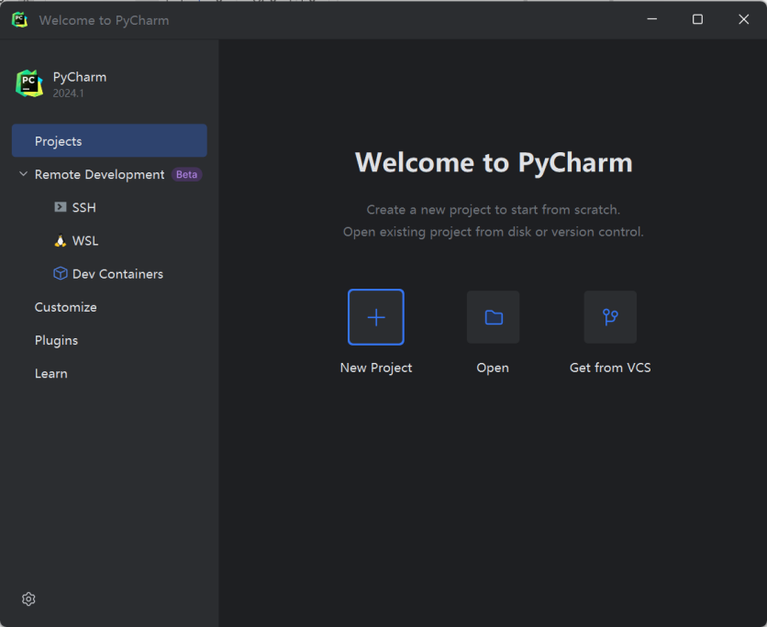Image resolution: width=767 pixels, height=627 pixels.
Task: Click the New Project plus icon
Action: 375,317
